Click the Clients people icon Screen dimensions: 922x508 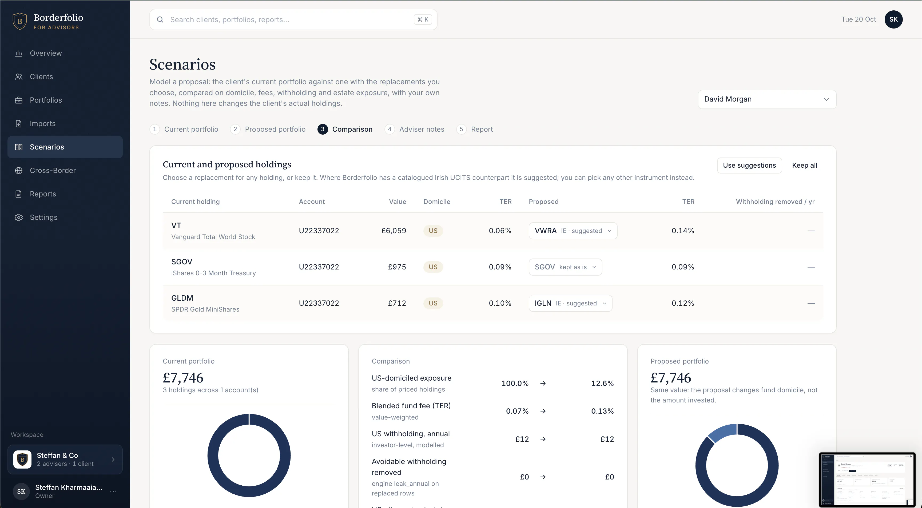(x=19, y=77)
